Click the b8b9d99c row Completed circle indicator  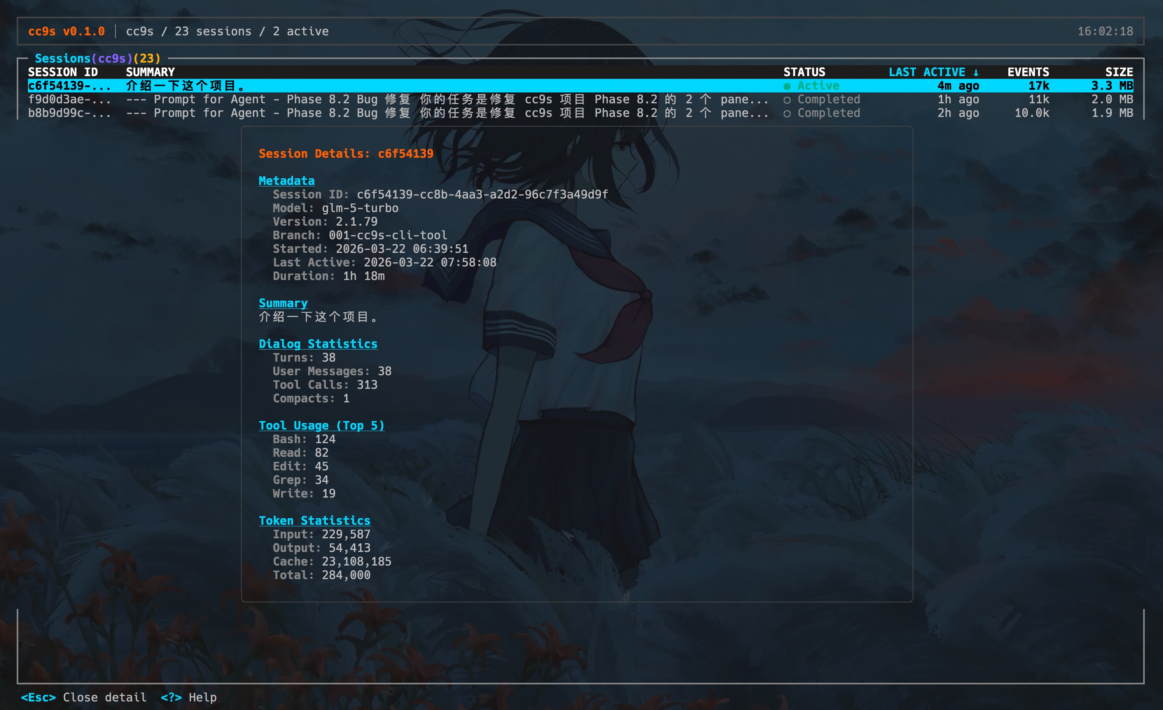coord(787,114)
